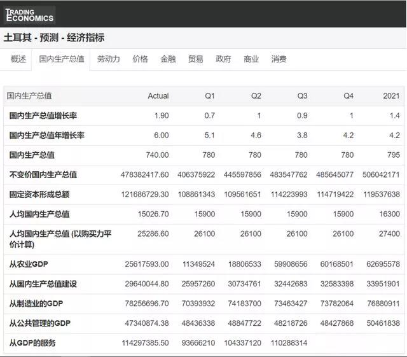407x357 pixels.
Task: Select the actual value 6.00
Action: click(x=162, y=135)
